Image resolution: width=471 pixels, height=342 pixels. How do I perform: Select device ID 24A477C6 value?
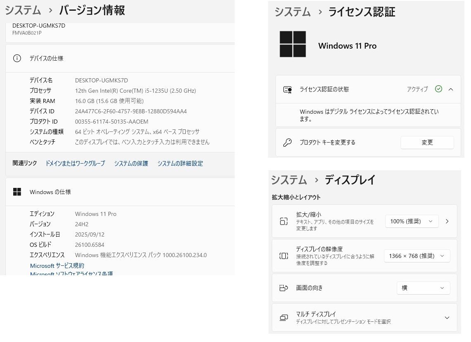tap(131, 111)
